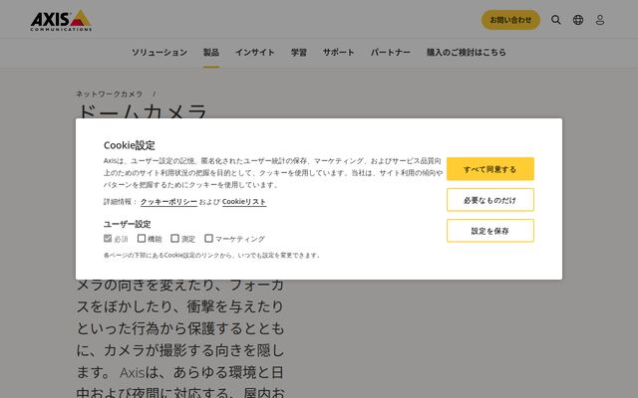Screen dimensions: 638x398
Task: Enable the マーケティング cookie checkbox
Action: (208, 239)
